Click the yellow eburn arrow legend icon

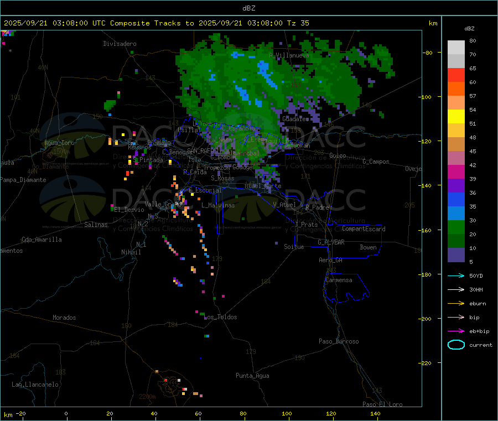point(456,304)
